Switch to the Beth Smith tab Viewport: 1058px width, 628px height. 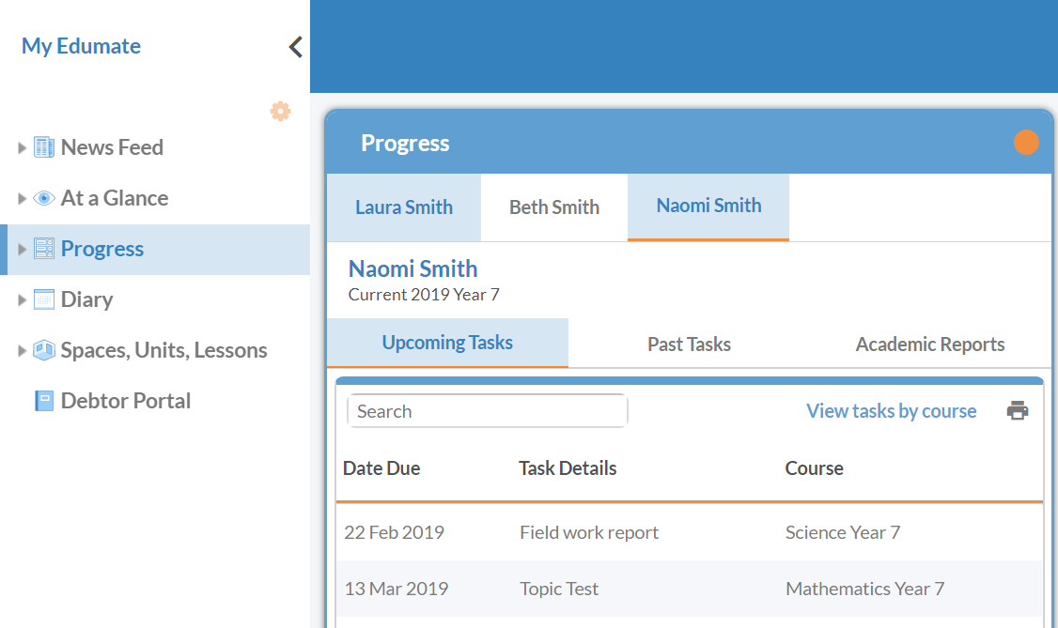(x=553, y=207)
